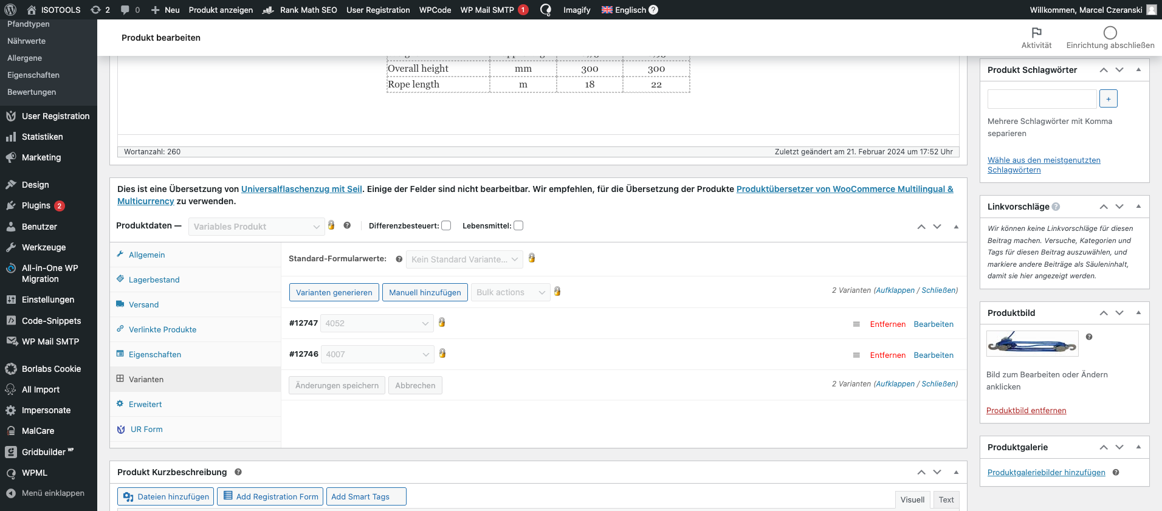Click the Manuell hinzufügen button

click(x=425, y=292)
